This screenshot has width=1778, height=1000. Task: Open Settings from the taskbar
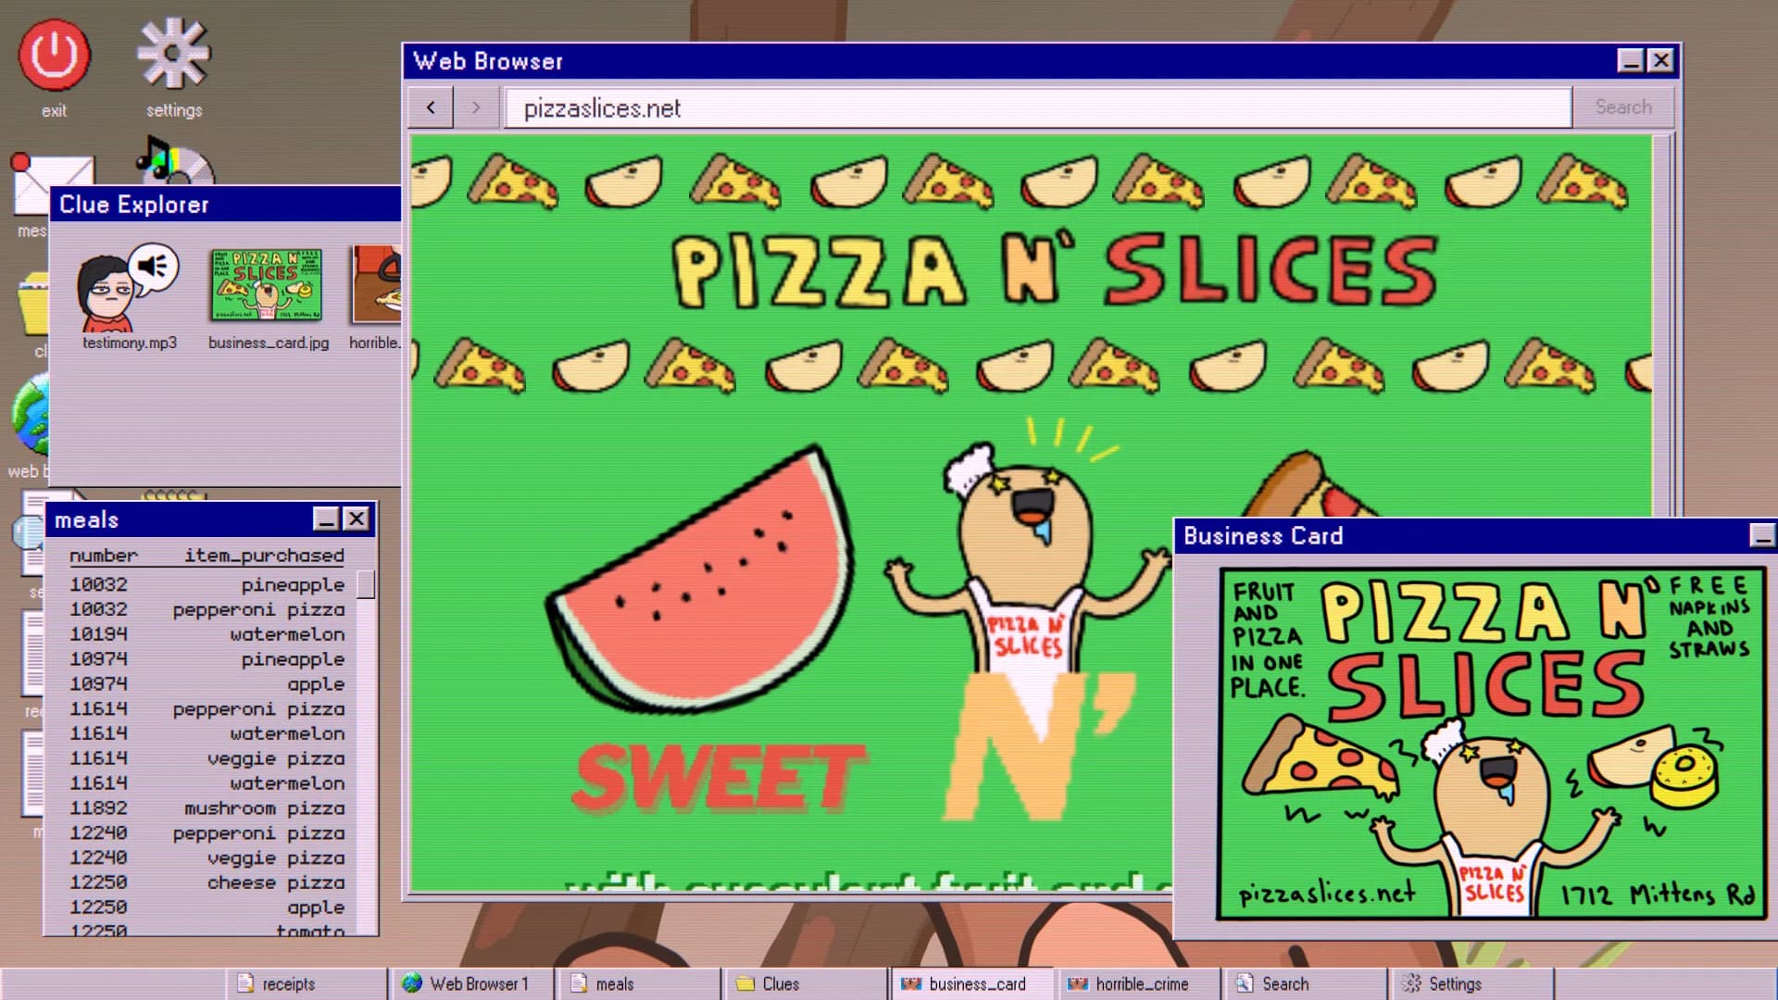1472,983
